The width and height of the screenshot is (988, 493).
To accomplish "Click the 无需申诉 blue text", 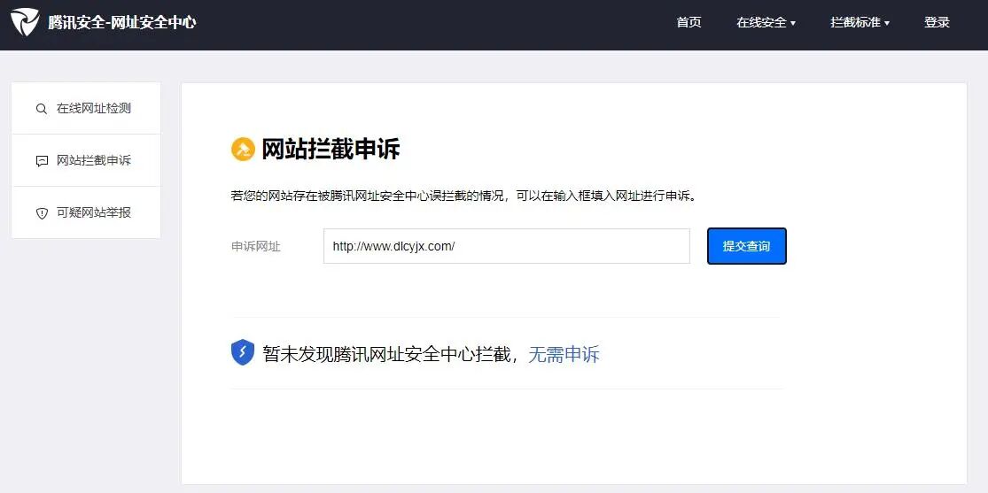I will tap(564, 354).
